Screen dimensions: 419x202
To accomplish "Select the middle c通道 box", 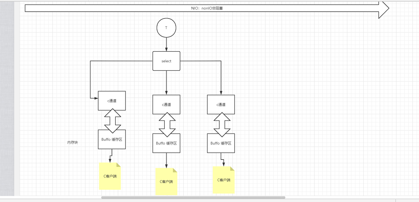I will pyautogui.click(x=166, y=105).
